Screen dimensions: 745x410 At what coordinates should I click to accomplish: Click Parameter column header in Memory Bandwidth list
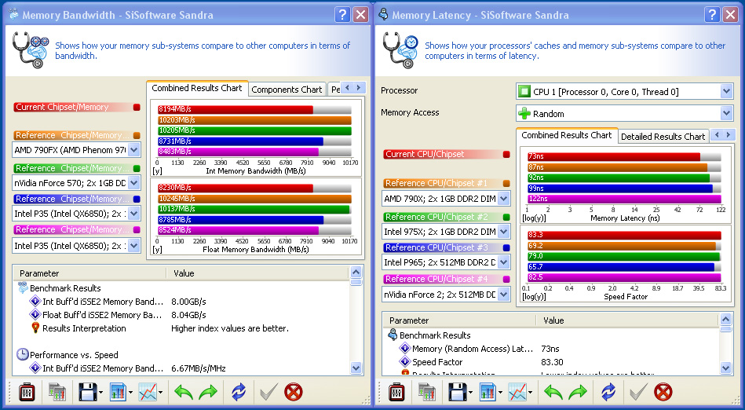pos(89,273)
